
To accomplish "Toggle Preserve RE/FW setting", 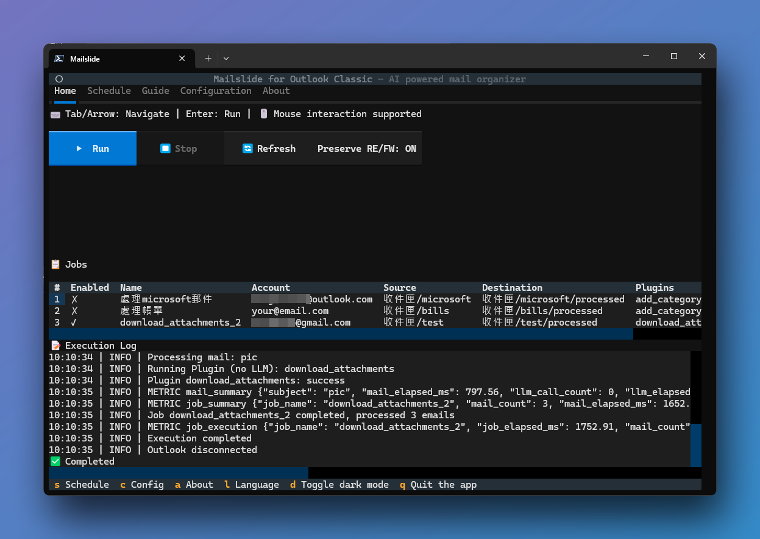I will 366,149.
